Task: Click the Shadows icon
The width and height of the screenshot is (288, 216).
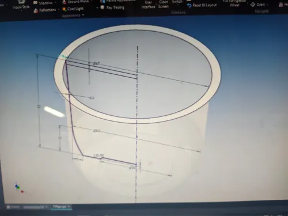Action: pyautogui.click(x=35, y=3)
